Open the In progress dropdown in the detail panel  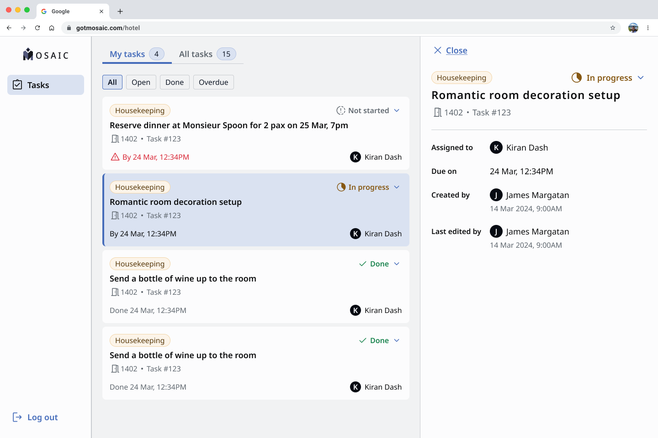(608, 78)
